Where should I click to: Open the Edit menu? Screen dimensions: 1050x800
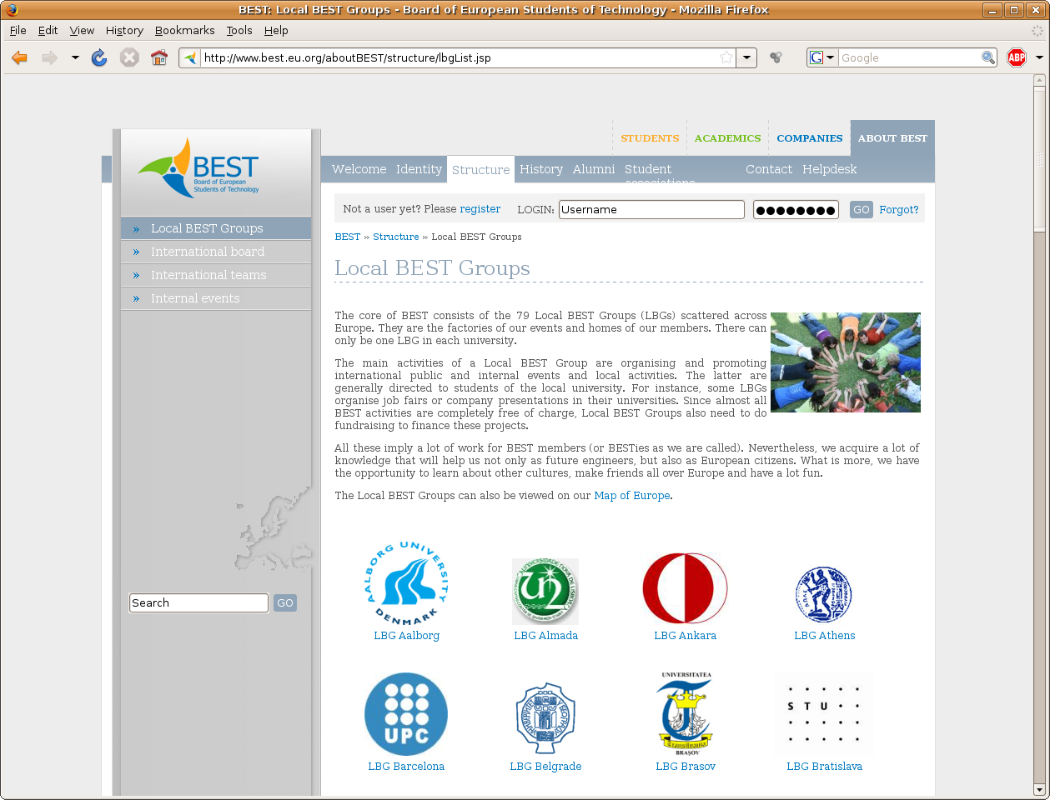[48, 30]
